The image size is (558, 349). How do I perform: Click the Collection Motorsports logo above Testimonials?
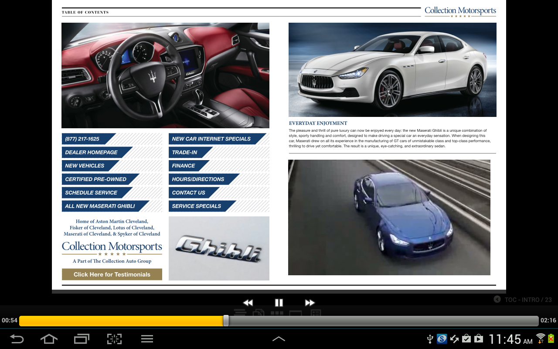pyautogui.click(x=112, y=248)
